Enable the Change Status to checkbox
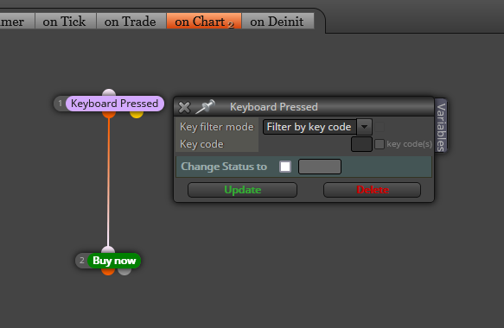 (285, 167)
